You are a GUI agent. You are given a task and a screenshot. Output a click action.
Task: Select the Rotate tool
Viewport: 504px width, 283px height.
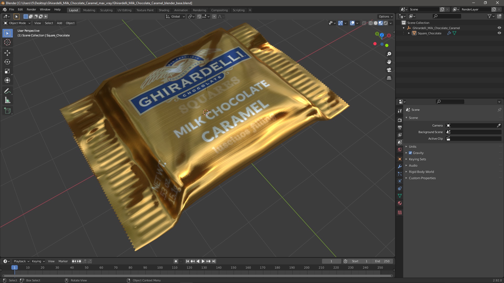click(x=7, y=62)
